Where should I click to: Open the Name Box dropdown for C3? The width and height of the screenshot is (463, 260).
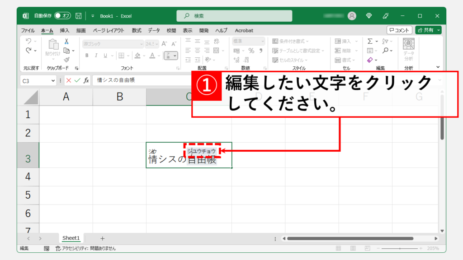click(x=53, y=80)
